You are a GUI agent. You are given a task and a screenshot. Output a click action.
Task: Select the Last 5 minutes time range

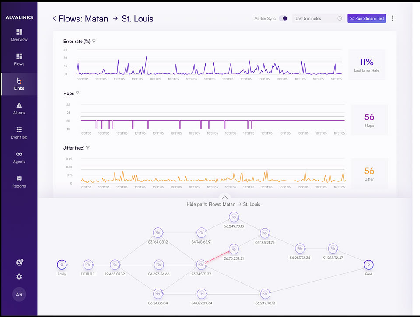point(318,18)
